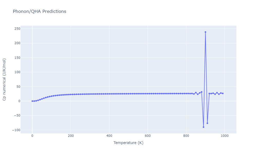Click the x-axis tick label 1000
Viewport: 257px width, 154px height.
pos(225,136)
